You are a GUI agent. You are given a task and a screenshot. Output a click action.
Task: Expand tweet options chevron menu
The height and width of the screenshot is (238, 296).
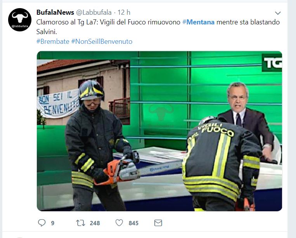point(278,13)
